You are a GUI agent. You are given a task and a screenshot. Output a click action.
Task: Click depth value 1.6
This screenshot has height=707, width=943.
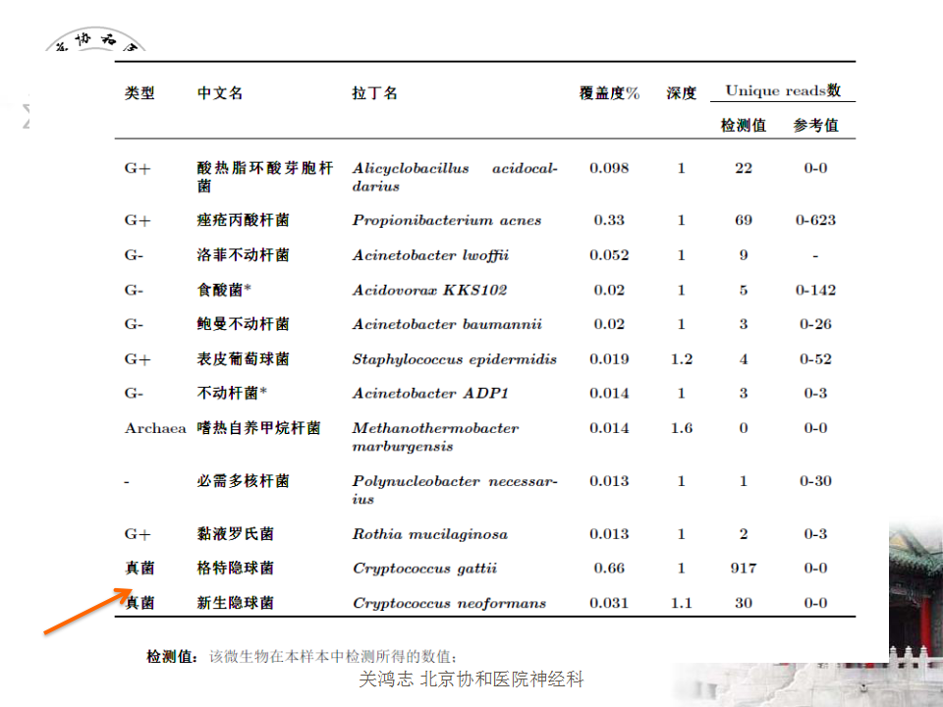tap(682, 428)
